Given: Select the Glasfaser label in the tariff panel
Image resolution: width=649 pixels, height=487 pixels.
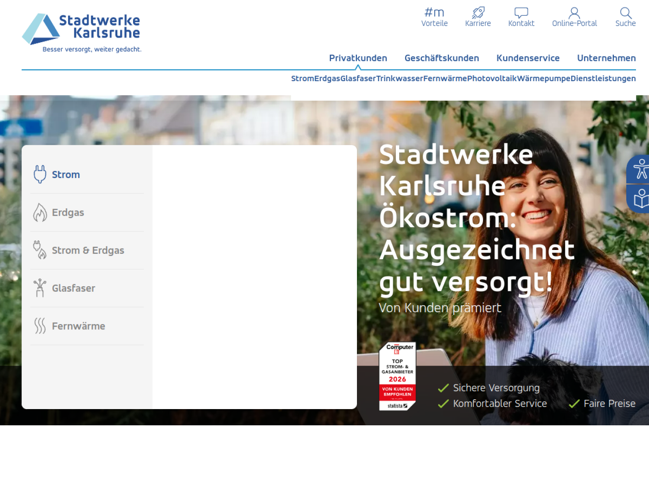Looking at the screenshot, I should [74, 288].
